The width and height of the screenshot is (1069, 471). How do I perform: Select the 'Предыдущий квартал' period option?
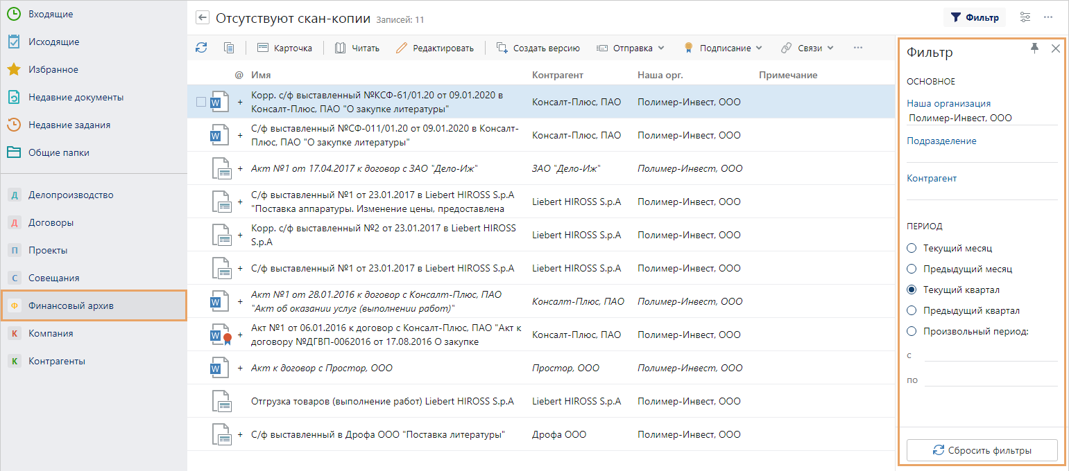pyautogui.click(x=912, y=310)
